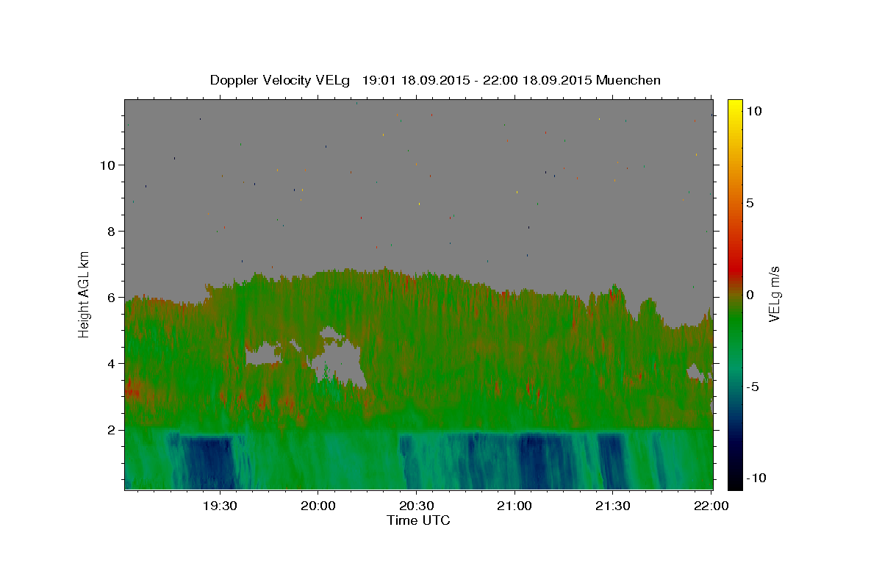Image resolution: width=882 pixels, height=588 pixels.
Task: Click the colorbar tick label 5
Action: pyautogui.click(x=750, y=203)
